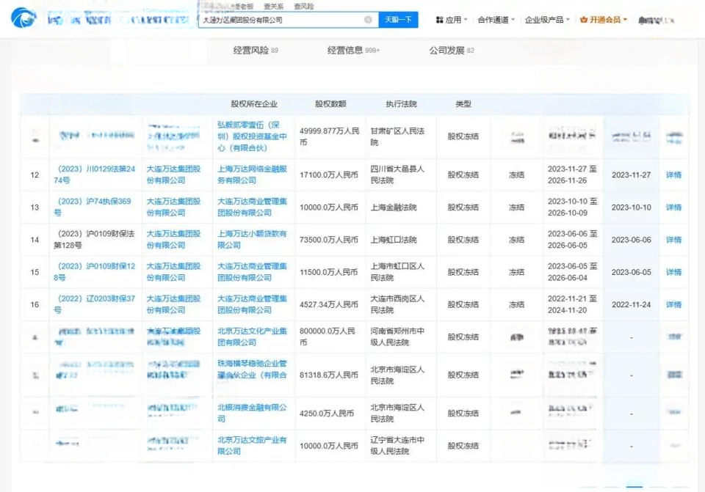Open 大连万达集团 link in row 12
Screen dimensions: 705x492
[x=173, y=175]
